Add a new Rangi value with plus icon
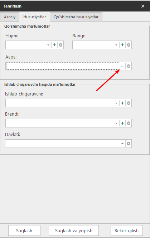 click(122, 45)
